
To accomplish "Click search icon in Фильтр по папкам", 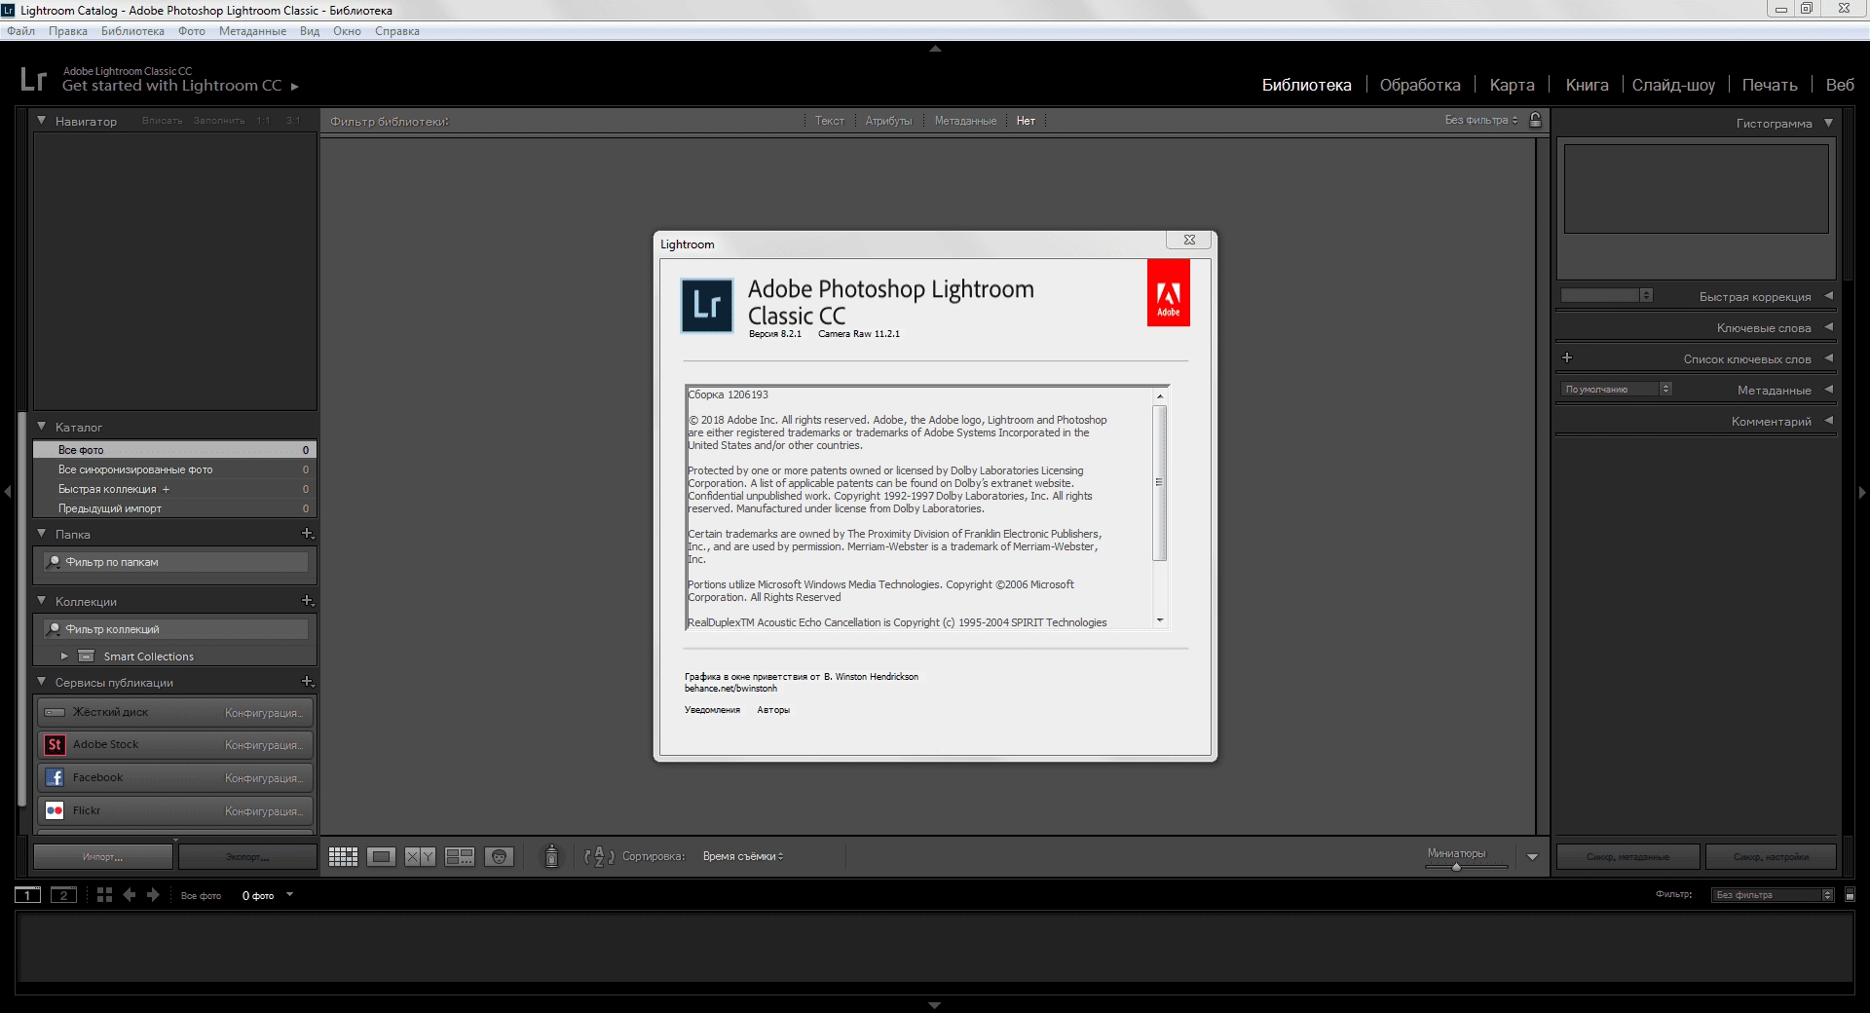I will point(55,562).
